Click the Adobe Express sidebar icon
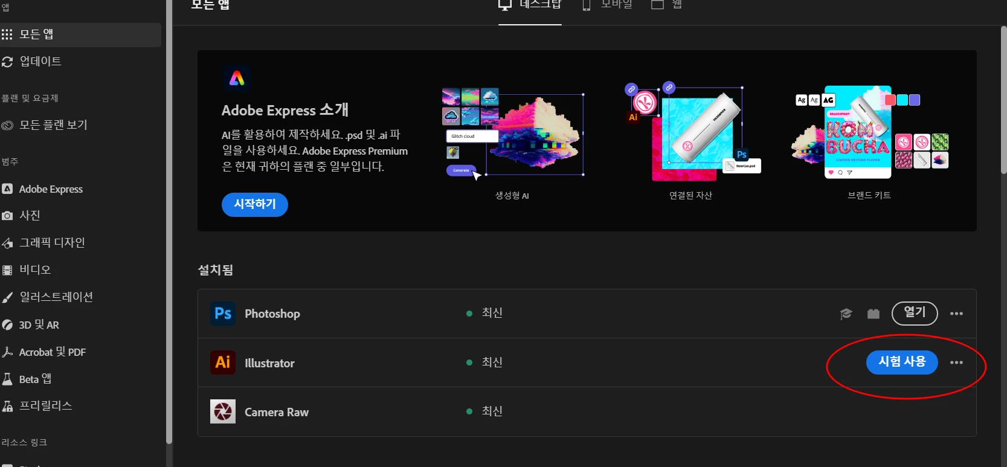The width and height of the screenshot is (1007, 467). (x=7, y=189)
